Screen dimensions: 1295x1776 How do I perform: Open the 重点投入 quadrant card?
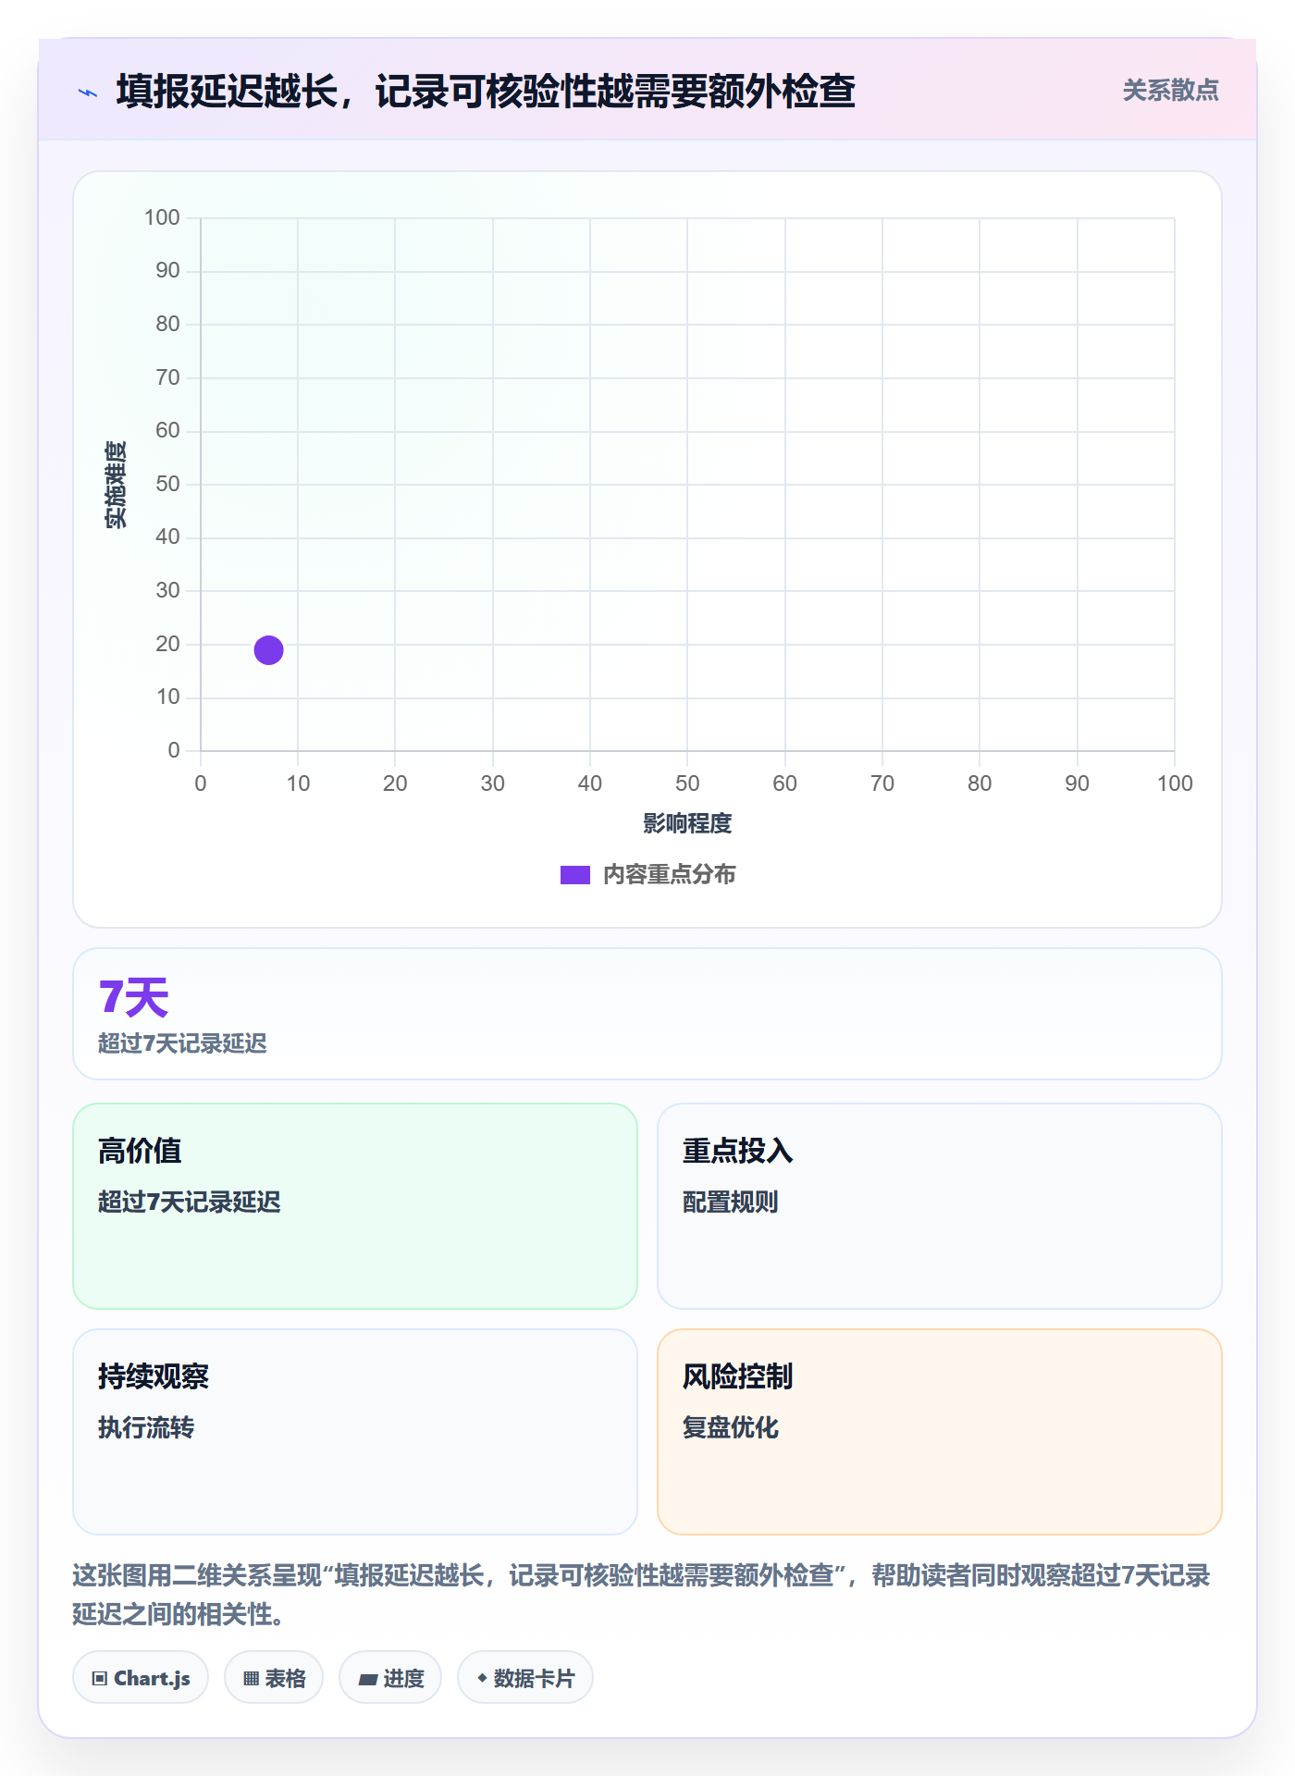coord(939,1205)
